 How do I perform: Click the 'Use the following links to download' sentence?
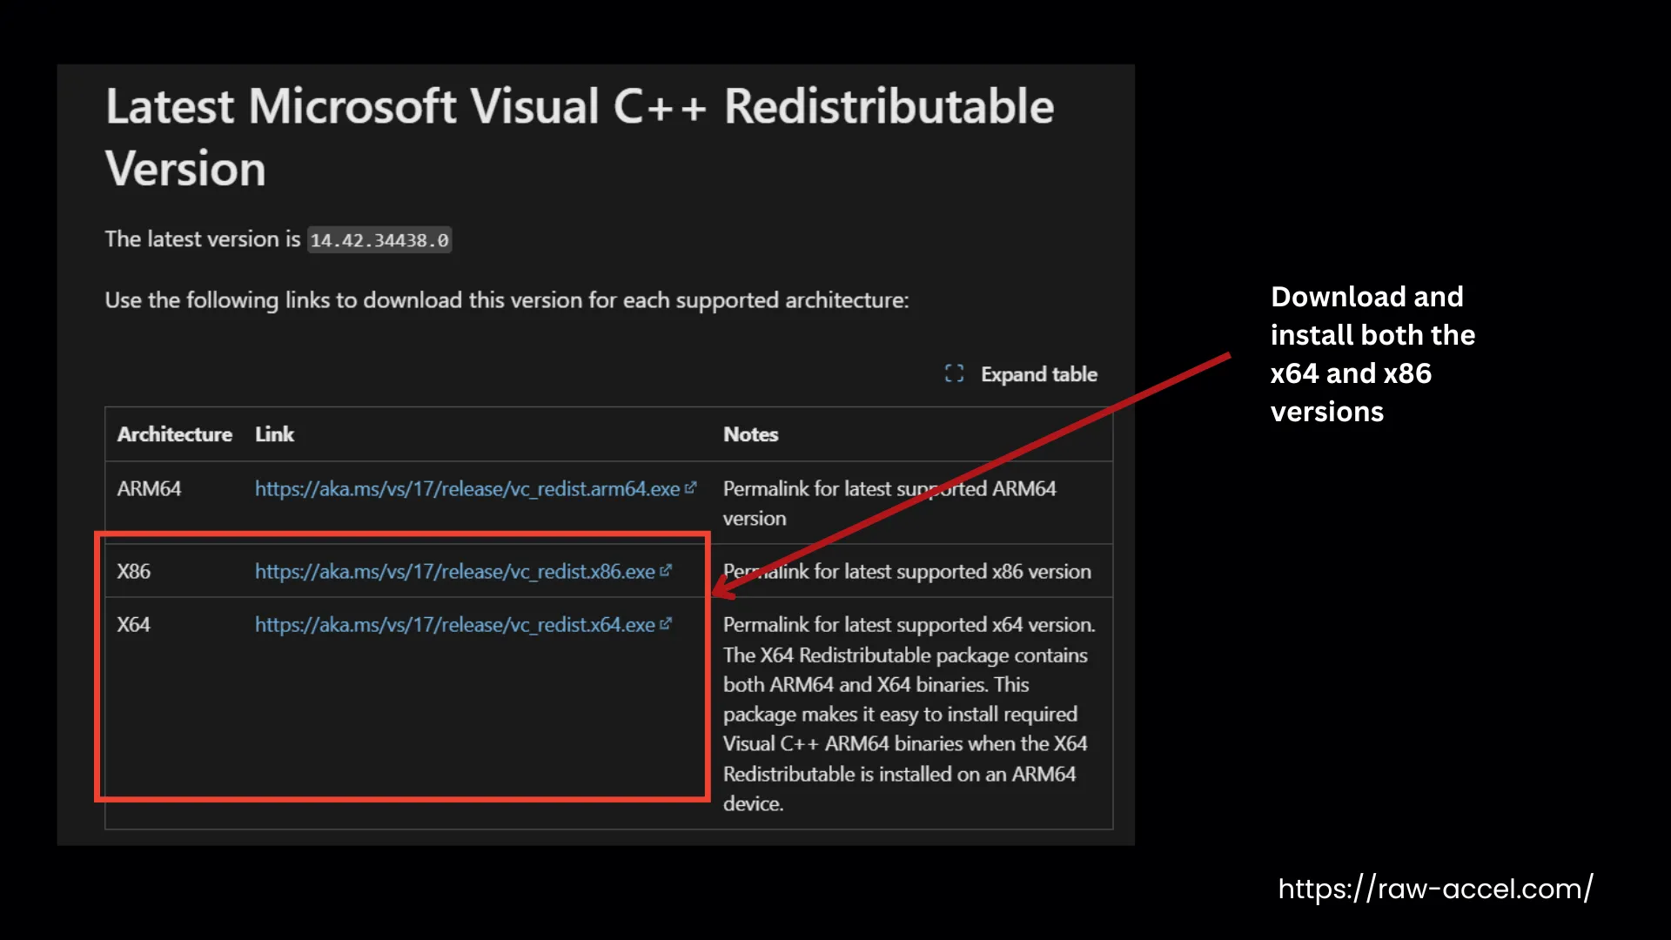click(507, 300)
